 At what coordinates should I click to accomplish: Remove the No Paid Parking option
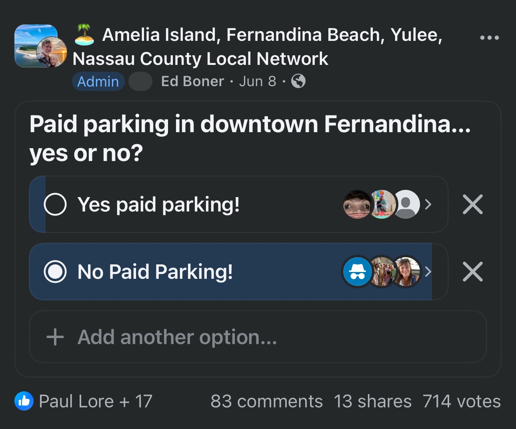point(472,272)
